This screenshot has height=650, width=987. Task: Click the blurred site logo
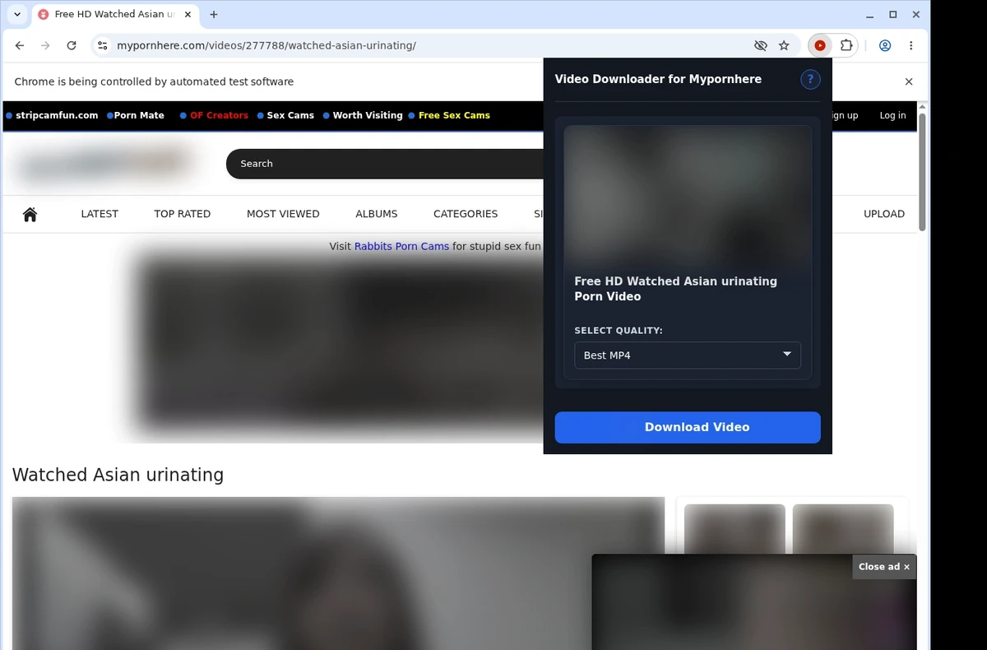pyautogui.click(x=103, y=164)
